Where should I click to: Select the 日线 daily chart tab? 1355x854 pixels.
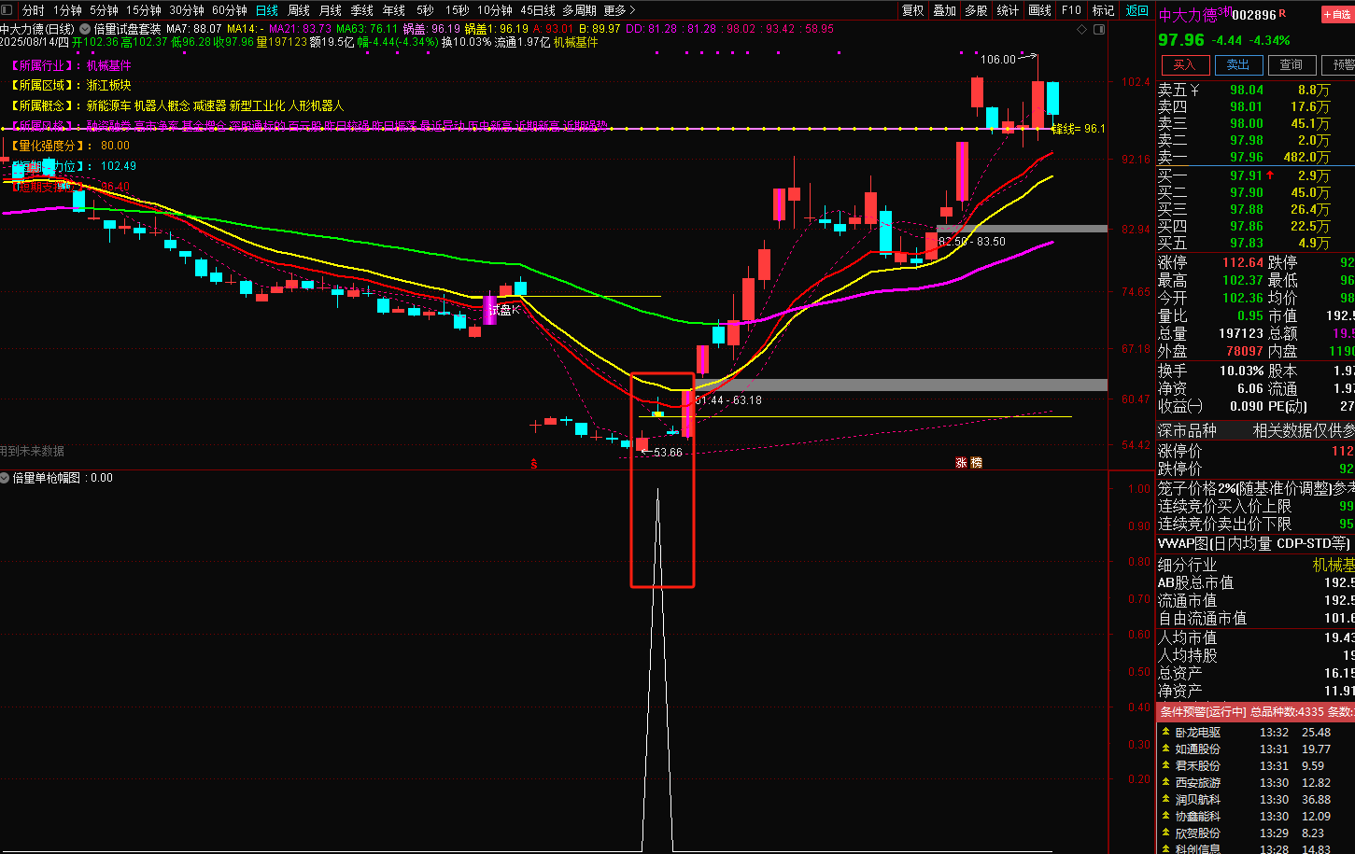point(267,10)
